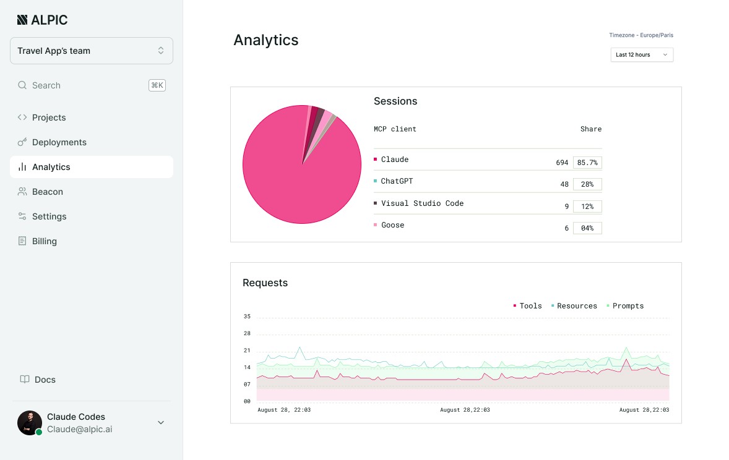Click the Docs book icon
Viewport: 729px width, 460px height.
25,379
